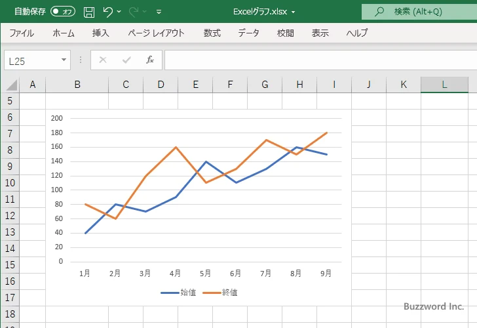Open the ページ レイアウト tab
Screen dimensions: 477x328
156,33
